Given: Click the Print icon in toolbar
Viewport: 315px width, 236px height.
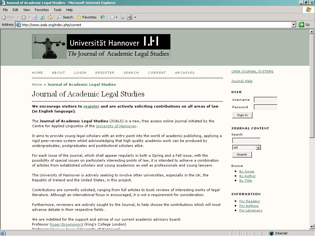Looking at the screenshot, I should point(122,17).
